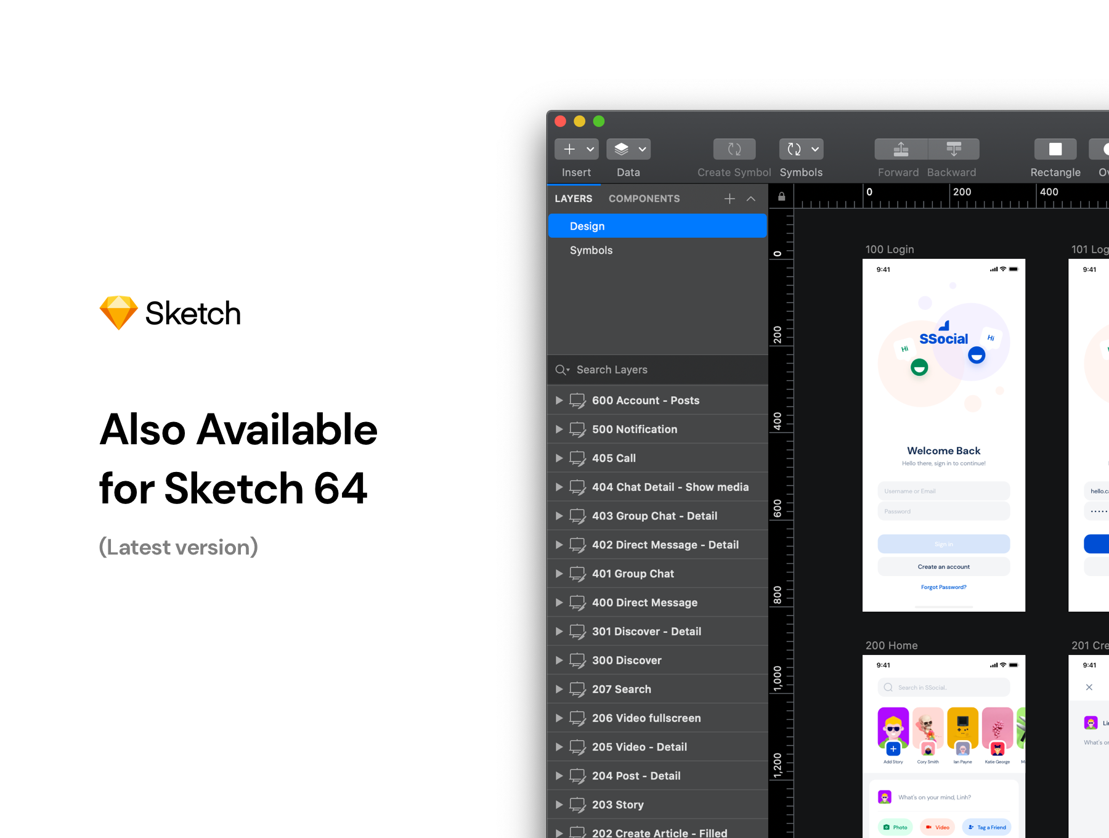Switch to the Layers tab
Image resolution: width=1109 pixels, height=838 pixels.
click(x=573, y=198)
